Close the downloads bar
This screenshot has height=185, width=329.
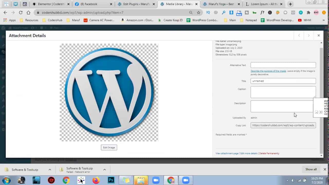(x=325, y=169)
